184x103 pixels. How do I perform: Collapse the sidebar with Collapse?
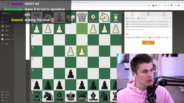[x=5, y=92]
